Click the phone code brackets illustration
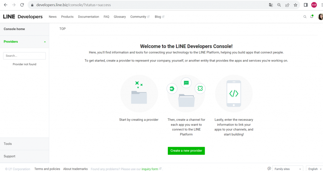Viewport: 323px width, 171px height. (x=234, y=93)
